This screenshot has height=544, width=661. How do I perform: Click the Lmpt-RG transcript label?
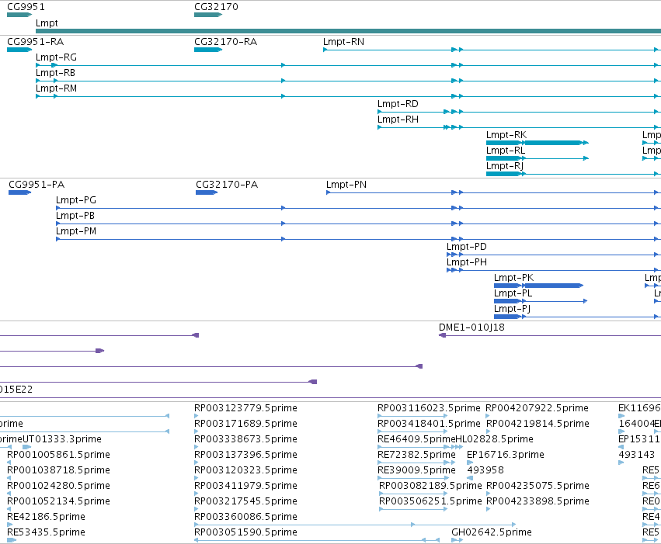[56, 57]
